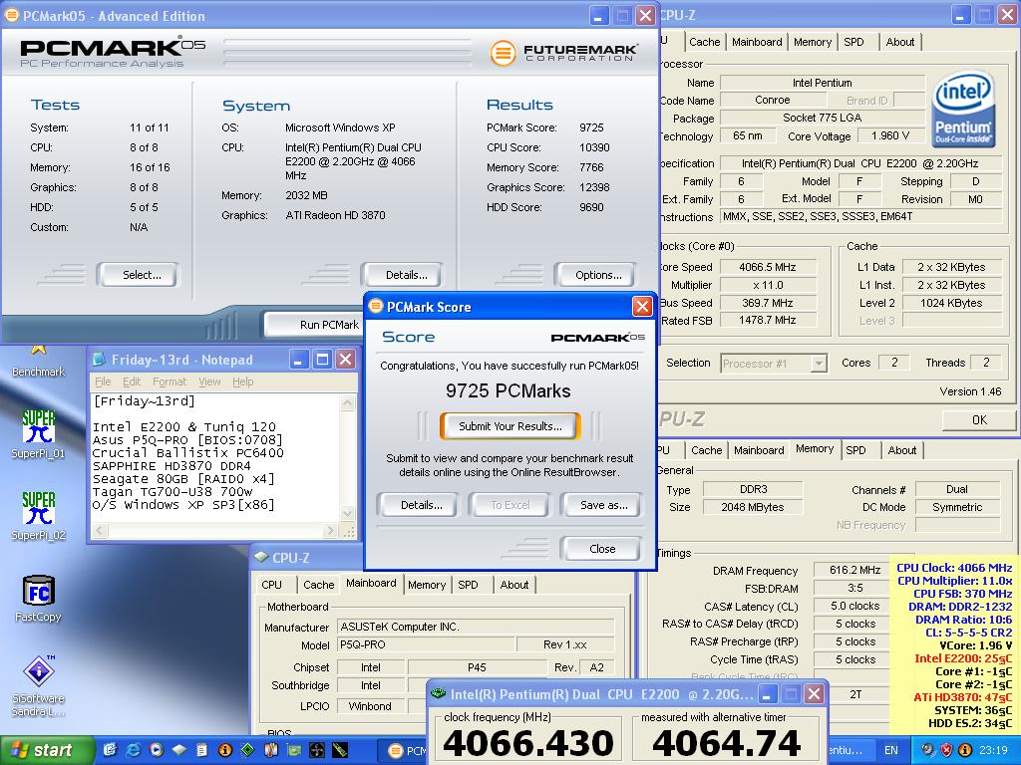This screenshot has width=1021, height=765.
Task: Click the PCMark Score dialog title icon
Action: click(376, 307)
